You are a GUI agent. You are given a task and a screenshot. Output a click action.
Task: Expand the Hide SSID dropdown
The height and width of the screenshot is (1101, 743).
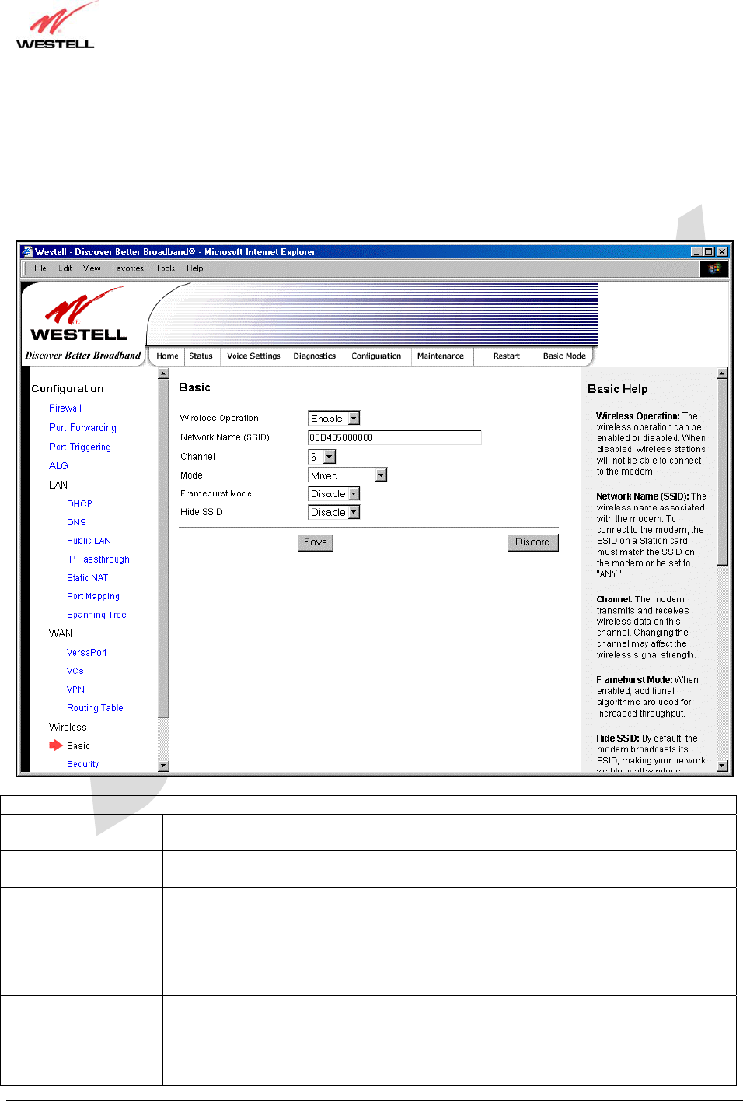[x=354, y=513]
